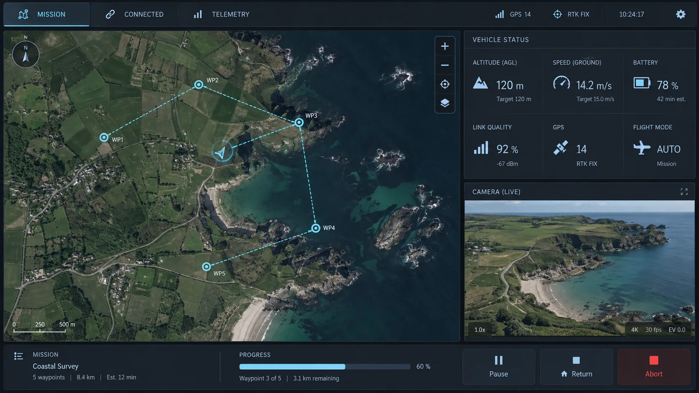Recenter map on vehicle location

(445, 84)
